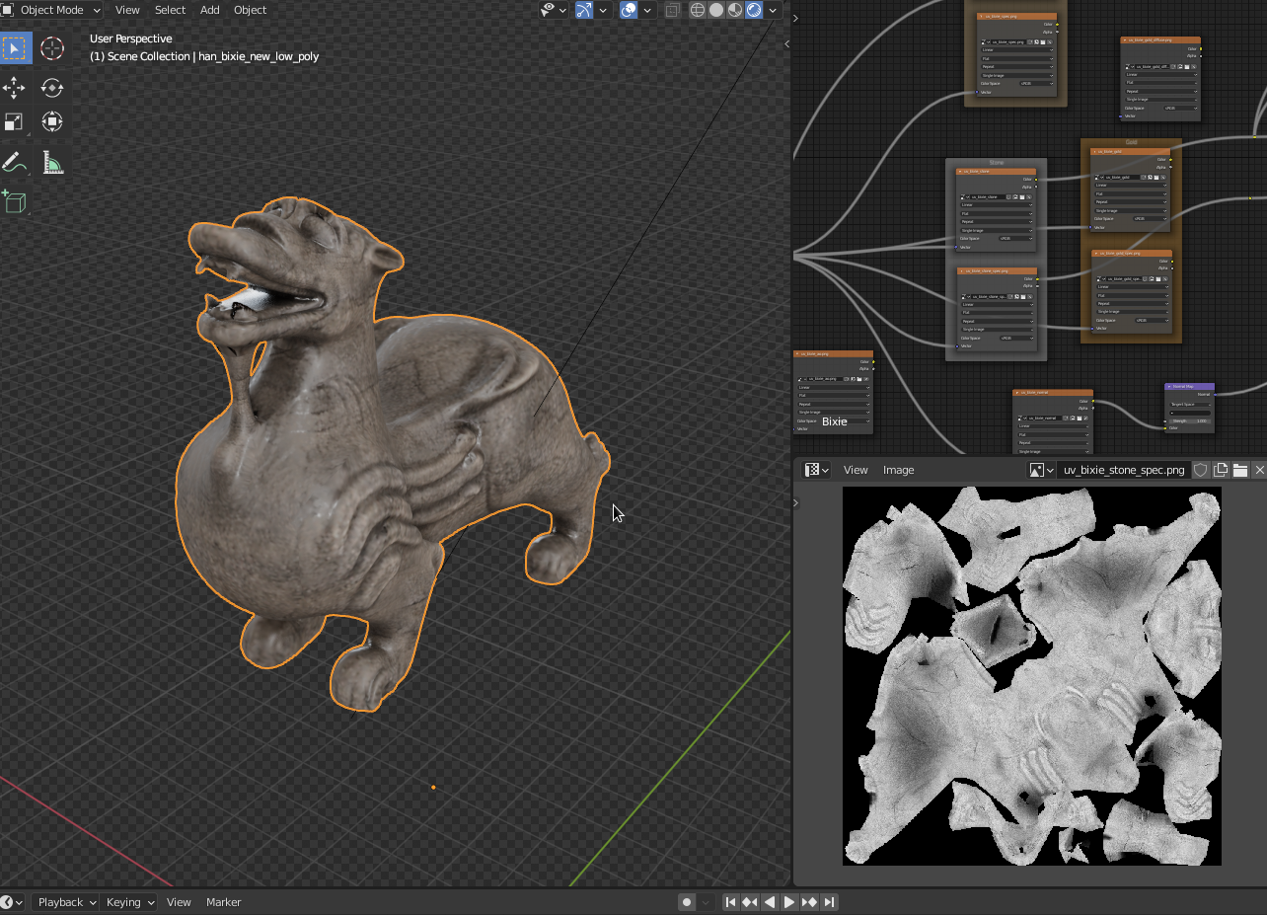This screenshot has height=915, width=1267.
Task: Open the image editor View menu
Action: [x=856, y=470]
